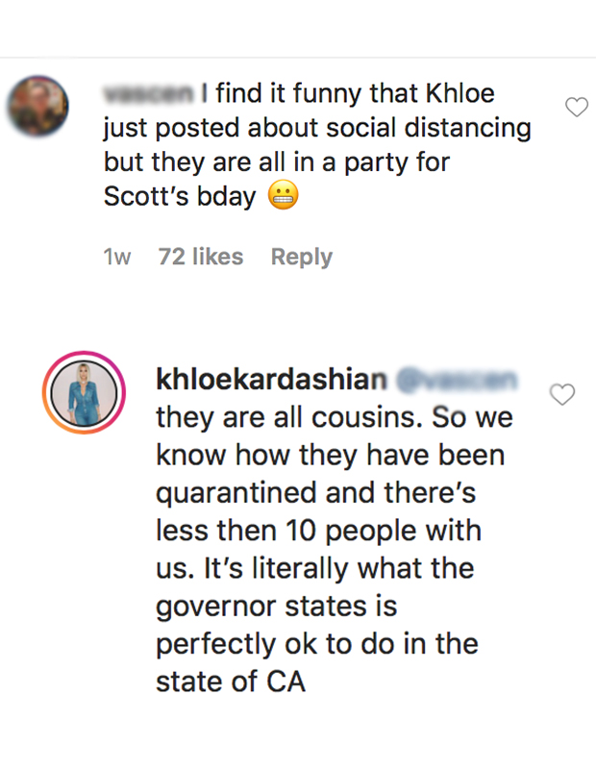
Task: Click the 1w timestamp
Action: (117, 257)
